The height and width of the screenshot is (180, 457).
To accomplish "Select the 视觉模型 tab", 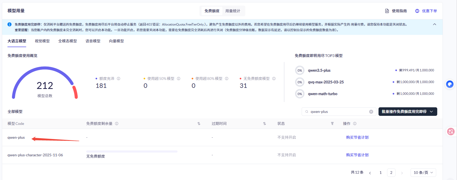I will [x=42, y=41].
